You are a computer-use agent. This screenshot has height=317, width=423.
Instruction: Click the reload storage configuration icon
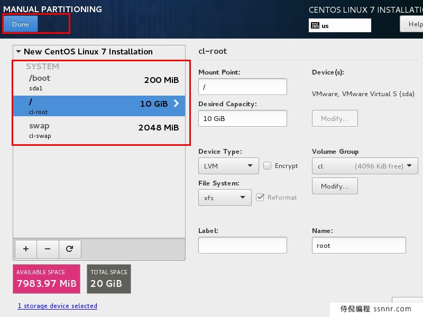pyautogui.click(x=70, y=249)
